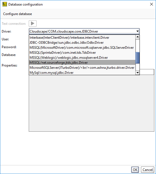Click the driver list scroll down arrow
Screen dimensions: 156x174
138,73
